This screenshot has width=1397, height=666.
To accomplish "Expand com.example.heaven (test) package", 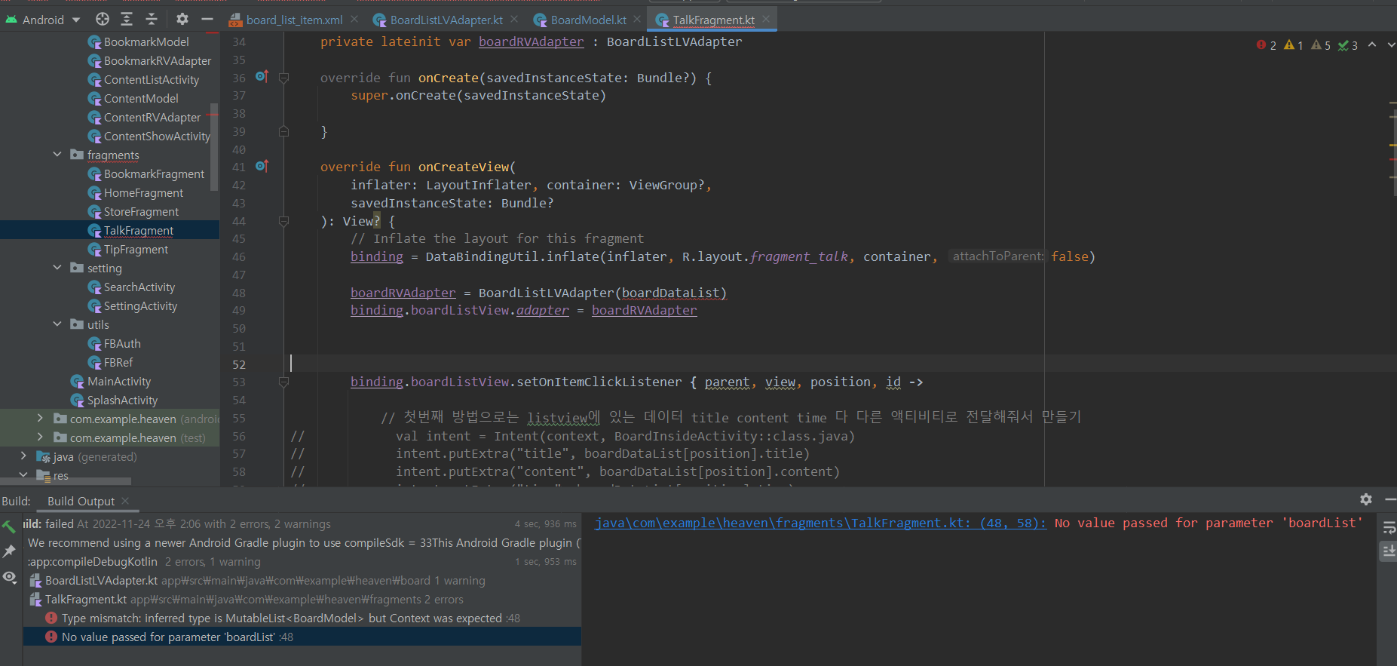I will tap(40, 437).
